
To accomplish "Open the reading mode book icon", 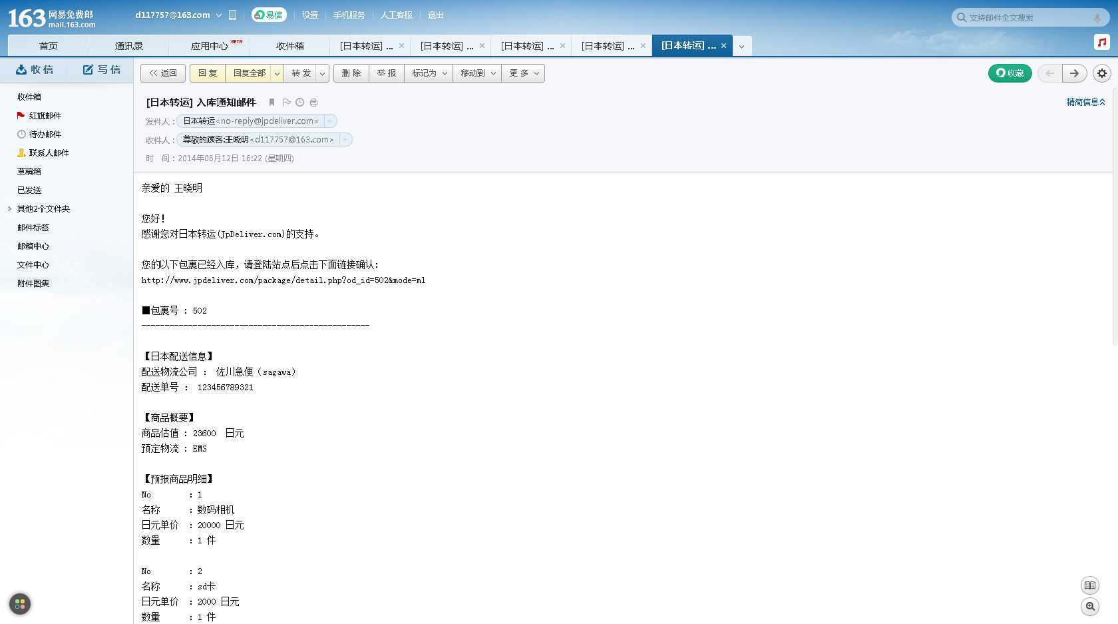I will (1090, 585).
